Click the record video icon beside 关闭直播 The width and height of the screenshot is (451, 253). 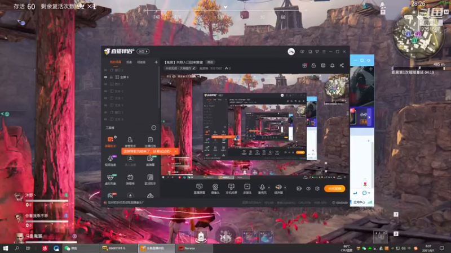[x=299, y=188]
